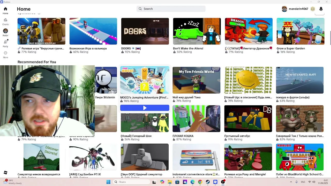Open the ПЛОХАЯ КОШКА game thumbnail
Screen dimensions: 331x186
coord(196,119)
